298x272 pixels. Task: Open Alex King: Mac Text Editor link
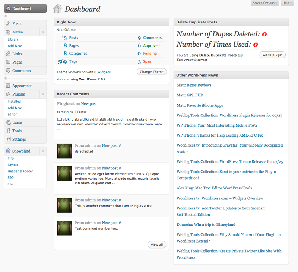(x=214, y=188)
